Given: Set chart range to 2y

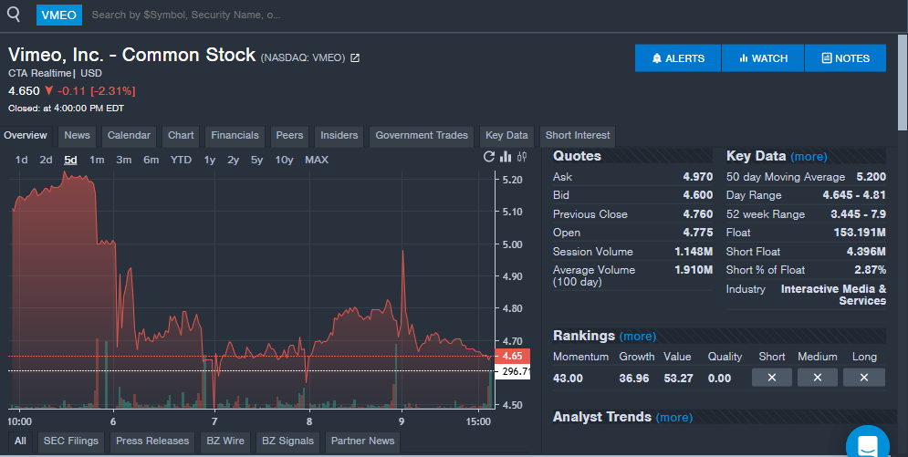Looking at the screenshot, I should (234, 160).
